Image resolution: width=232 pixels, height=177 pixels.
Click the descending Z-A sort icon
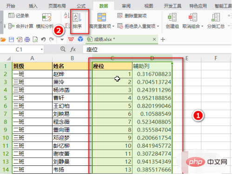pyautogui.click(x=67, y=25)
